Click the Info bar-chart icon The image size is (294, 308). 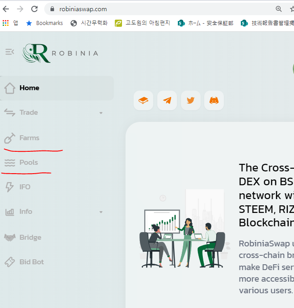tap(10, 212)
